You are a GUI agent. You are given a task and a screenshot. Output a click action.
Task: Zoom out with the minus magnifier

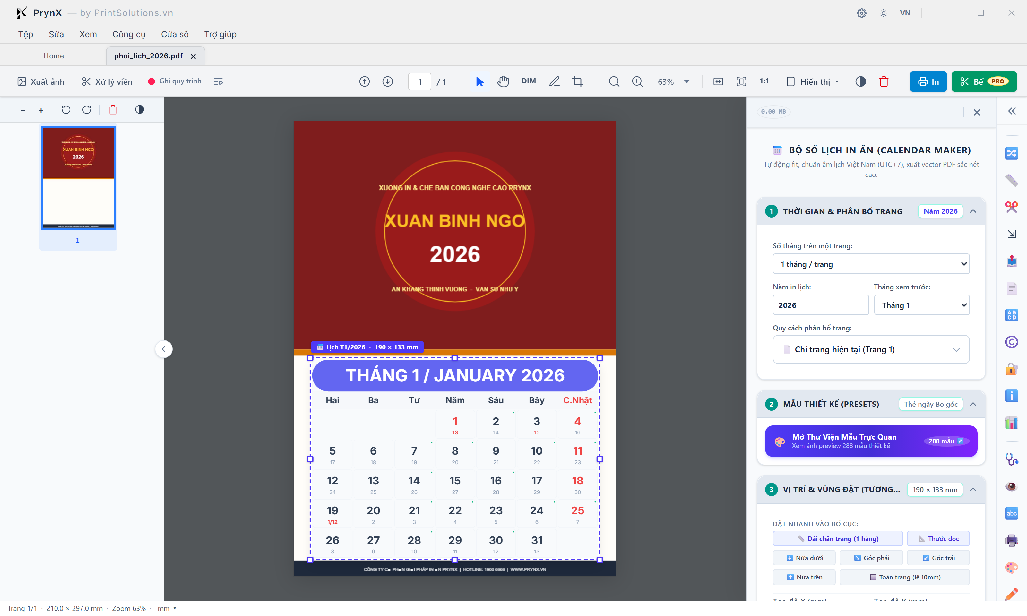tap(614, 81)
